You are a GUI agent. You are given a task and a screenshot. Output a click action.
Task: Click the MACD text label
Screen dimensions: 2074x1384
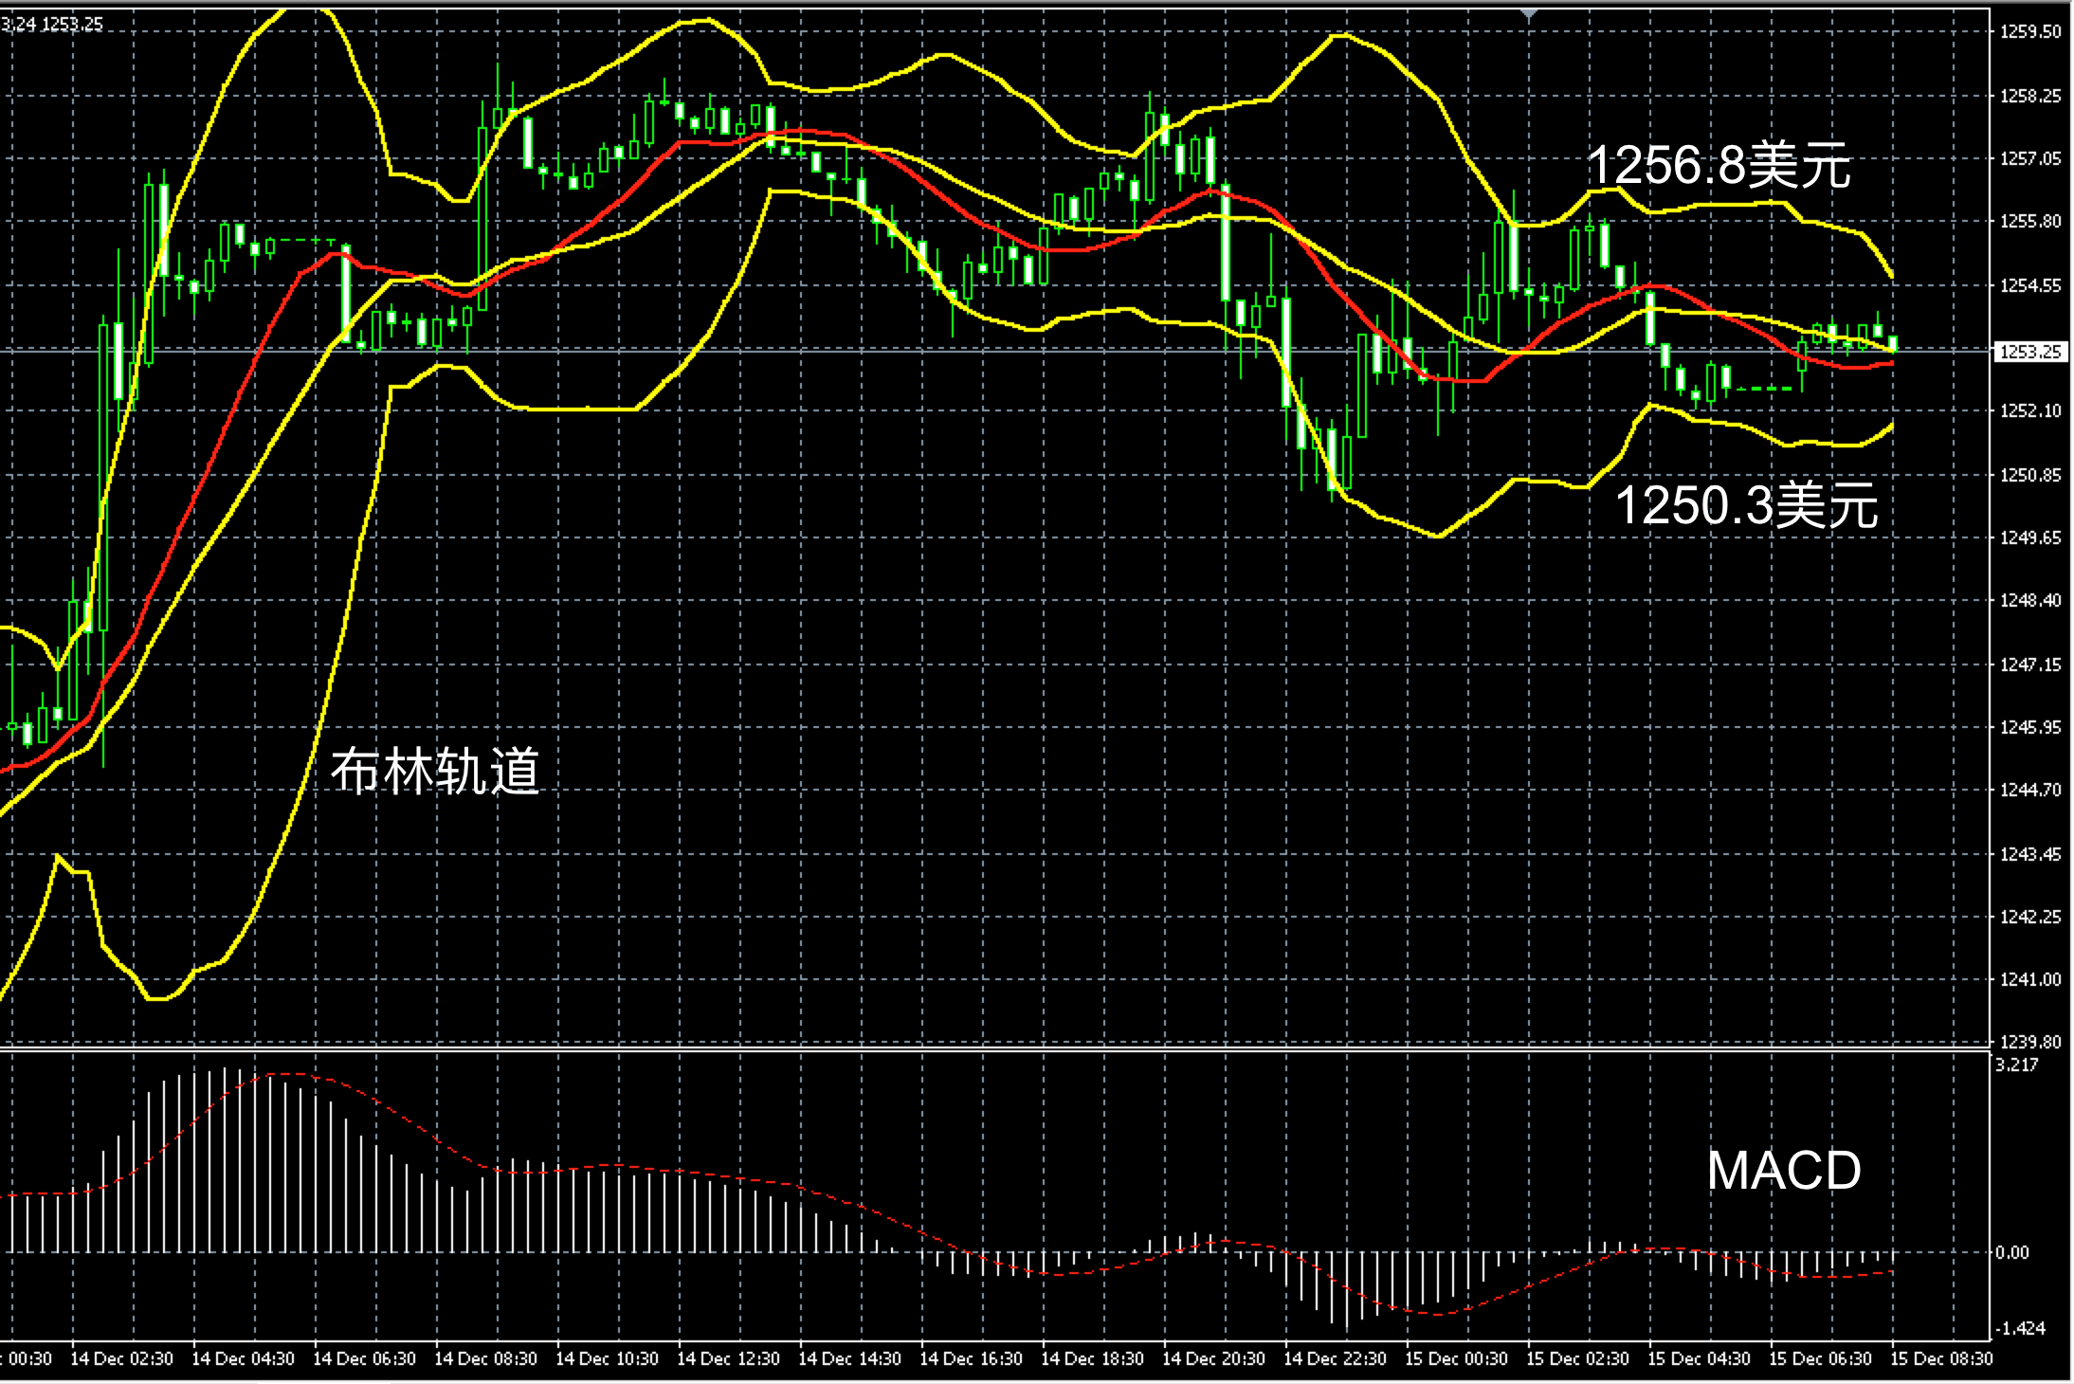(1783, 1171)
